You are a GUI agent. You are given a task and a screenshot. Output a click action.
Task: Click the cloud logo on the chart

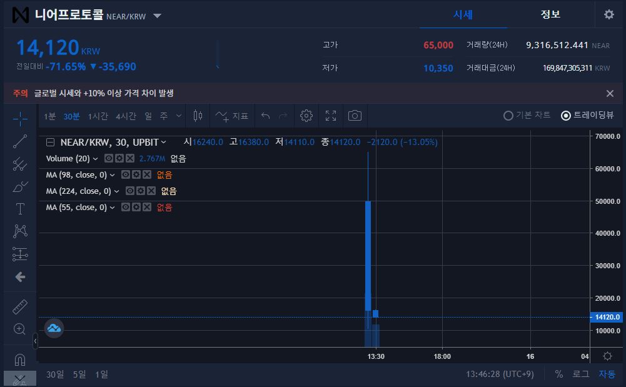(x=54, y=328)
